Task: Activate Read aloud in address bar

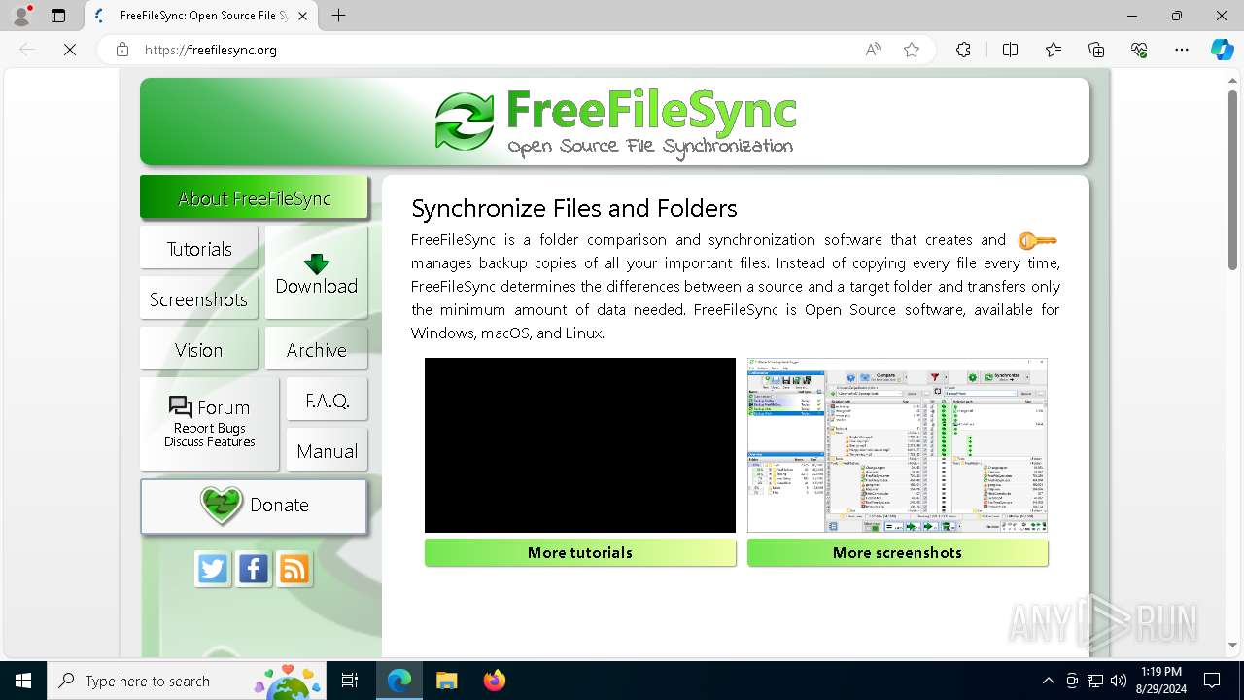Action: 873,50
